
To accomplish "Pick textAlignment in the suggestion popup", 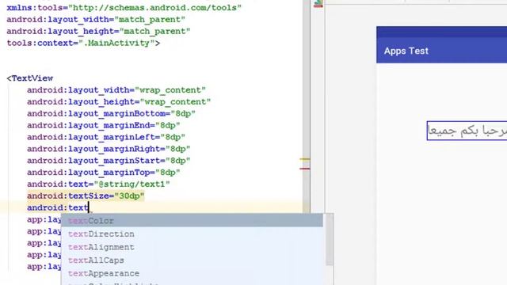I will [192, 247].
